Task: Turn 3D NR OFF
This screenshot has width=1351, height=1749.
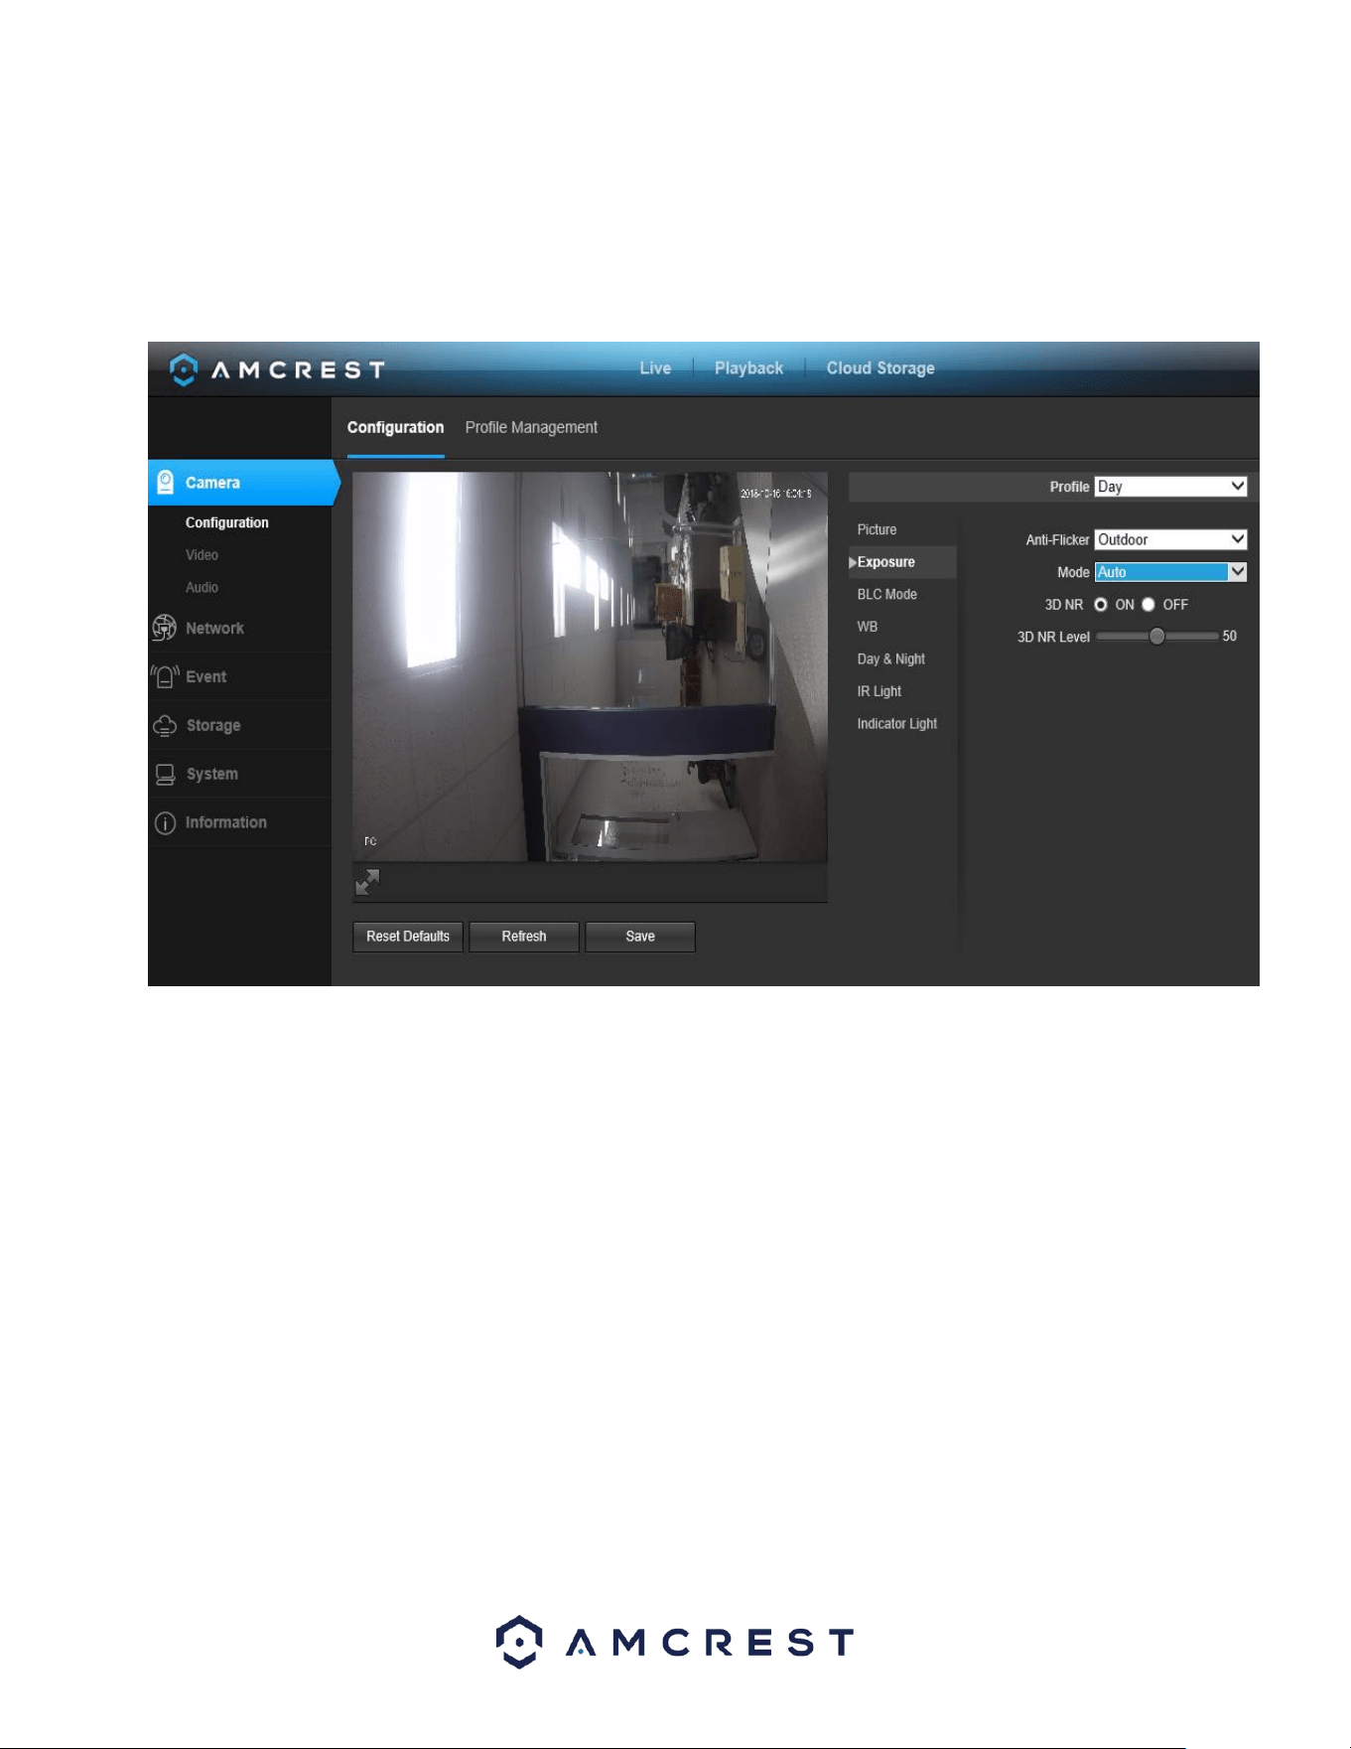Action: click(1148, 605)
